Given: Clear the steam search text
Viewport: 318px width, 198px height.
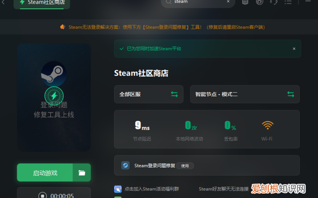Looking at the screenshot, I should point(229,1).
